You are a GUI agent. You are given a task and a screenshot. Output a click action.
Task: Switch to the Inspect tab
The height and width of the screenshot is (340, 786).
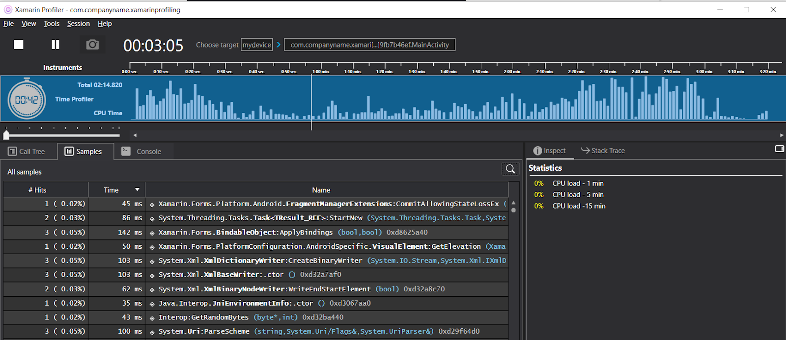[550, 151]
